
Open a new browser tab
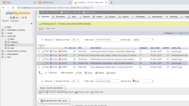coord(112,2)
